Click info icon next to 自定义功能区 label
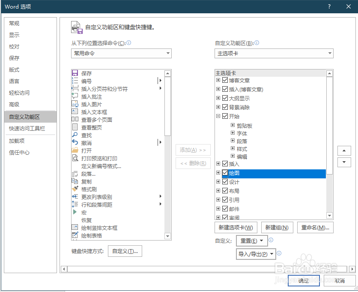The image size is (358, 292). (257, 43)
